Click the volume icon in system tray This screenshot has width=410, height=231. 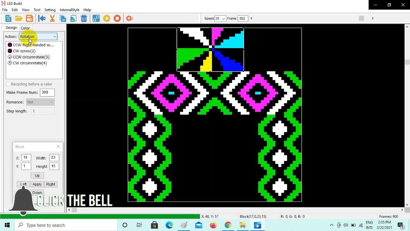coord(346,225)
